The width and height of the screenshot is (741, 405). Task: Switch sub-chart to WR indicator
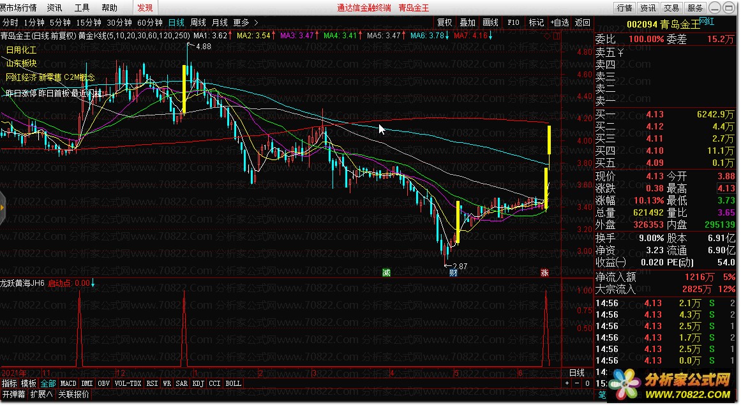pyautogui.click(x=167, y=383)
